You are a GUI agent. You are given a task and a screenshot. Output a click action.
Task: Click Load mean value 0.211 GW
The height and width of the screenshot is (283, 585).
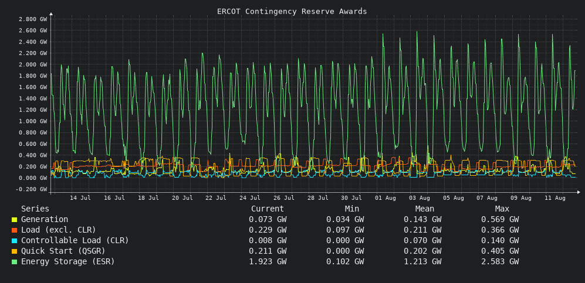(422, 230)
